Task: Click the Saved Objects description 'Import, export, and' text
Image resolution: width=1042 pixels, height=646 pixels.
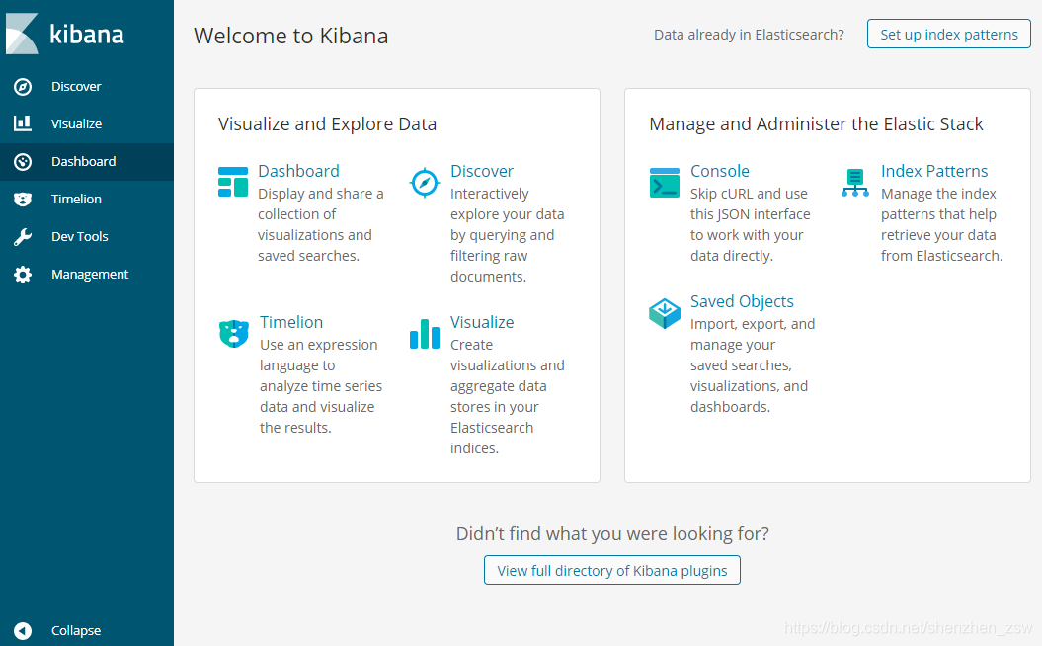Action: pos(753,324)
